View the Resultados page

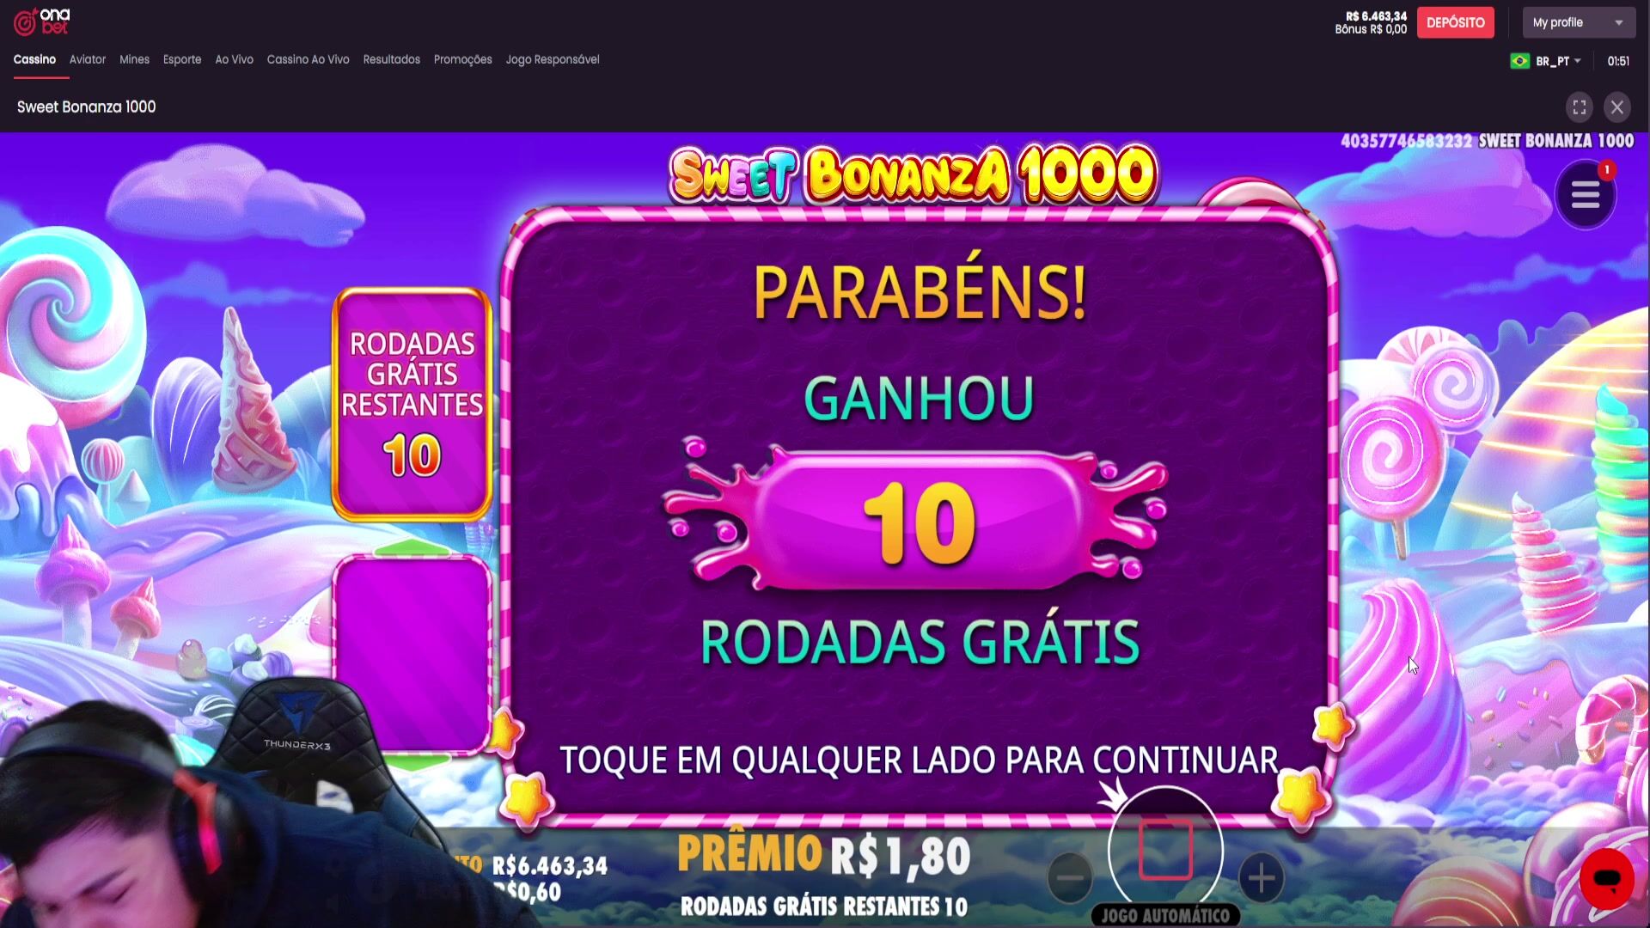click(391, 59)
